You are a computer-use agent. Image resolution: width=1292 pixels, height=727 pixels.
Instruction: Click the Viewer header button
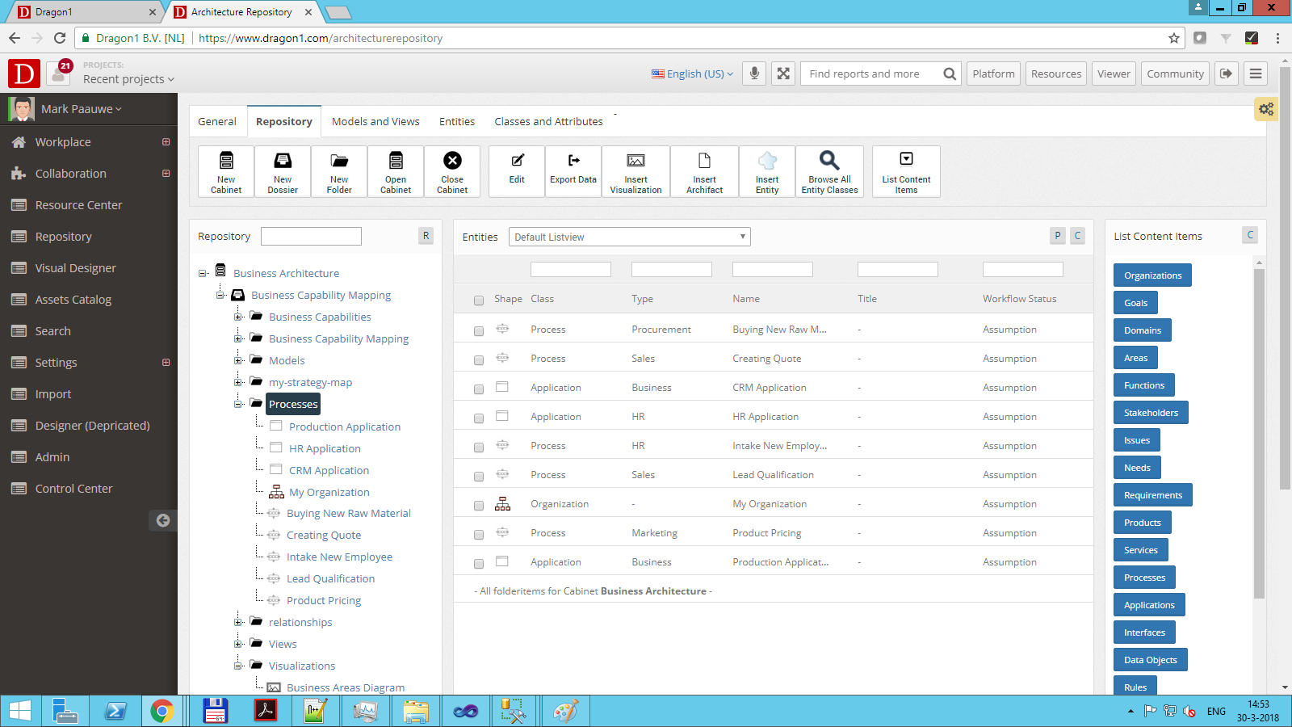point(1114,74)
